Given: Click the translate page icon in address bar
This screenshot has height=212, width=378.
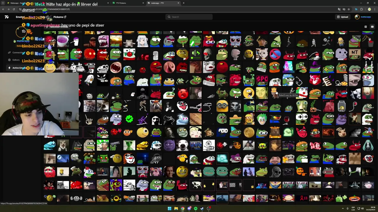Looking at the screenshot, I should [x=339, y=9].
